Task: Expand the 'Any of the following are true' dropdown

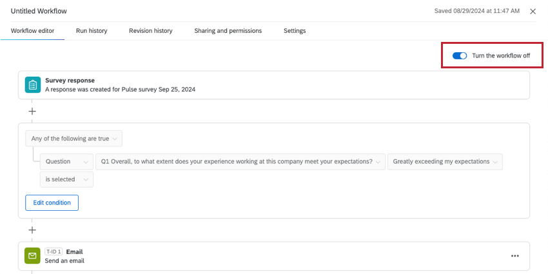Action: (73, 139)
